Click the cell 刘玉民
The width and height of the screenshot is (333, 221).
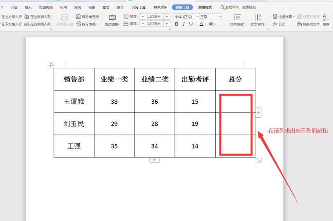click(74, 124)
